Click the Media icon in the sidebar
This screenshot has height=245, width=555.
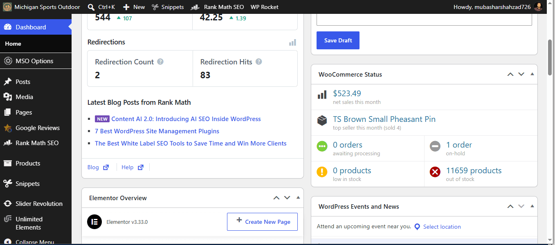7,97
